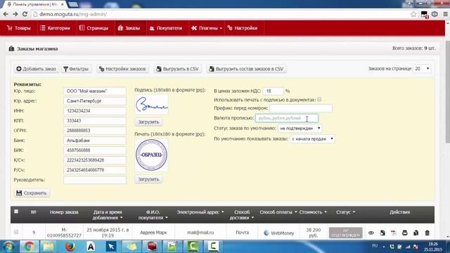Sort by Способ доставки column

242,215
